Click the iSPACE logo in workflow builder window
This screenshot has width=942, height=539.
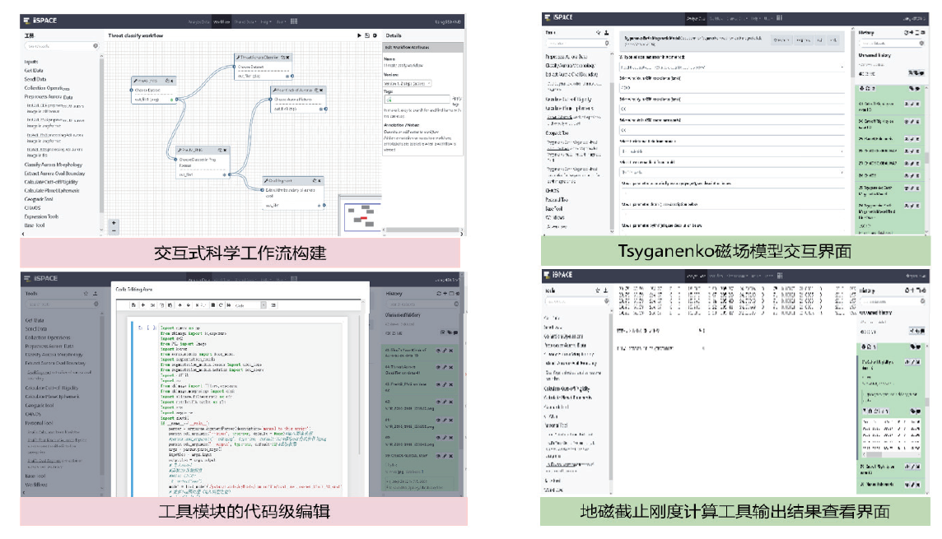(40, 21)
